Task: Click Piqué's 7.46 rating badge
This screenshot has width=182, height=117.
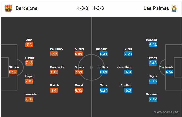Action: (29, 81)
